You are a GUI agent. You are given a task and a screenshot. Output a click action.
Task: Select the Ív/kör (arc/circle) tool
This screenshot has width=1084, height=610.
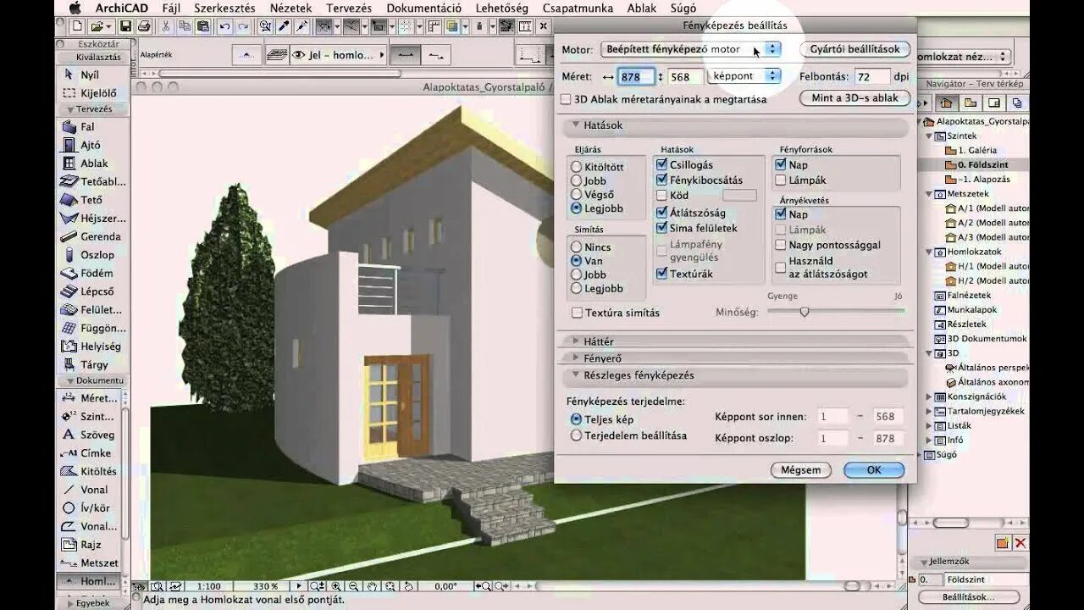(x=91, y=507)
